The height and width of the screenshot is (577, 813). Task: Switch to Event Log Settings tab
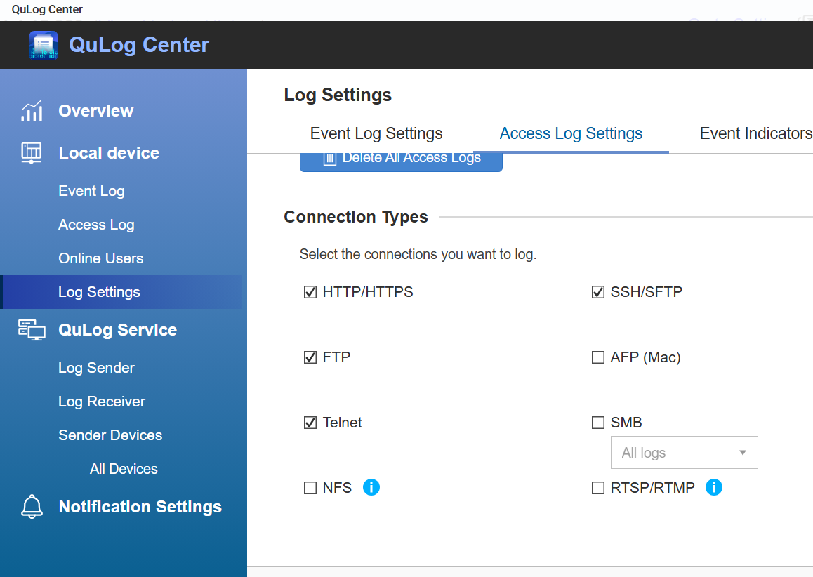pos(376,133)
